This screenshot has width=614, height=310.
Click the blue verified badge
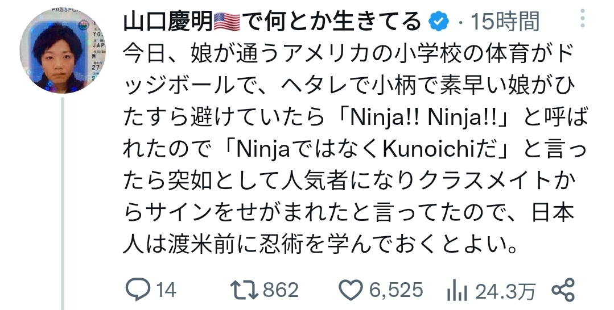[x=440, y=22]
